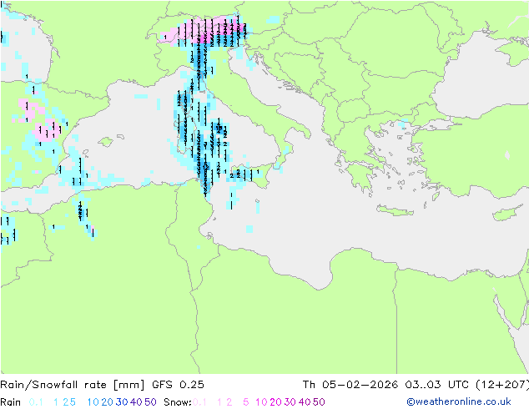This screenshot has width=529, height=409.
Task: Select the snow legend value 30
Action: point(290,402)
